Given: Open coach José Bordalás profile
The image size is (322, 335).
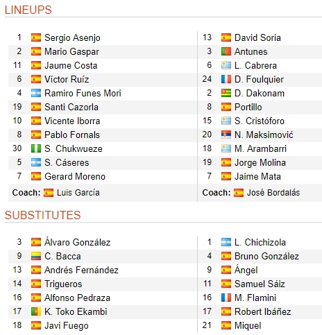Looking at the screenshot, I should click(x=273, y=193).
